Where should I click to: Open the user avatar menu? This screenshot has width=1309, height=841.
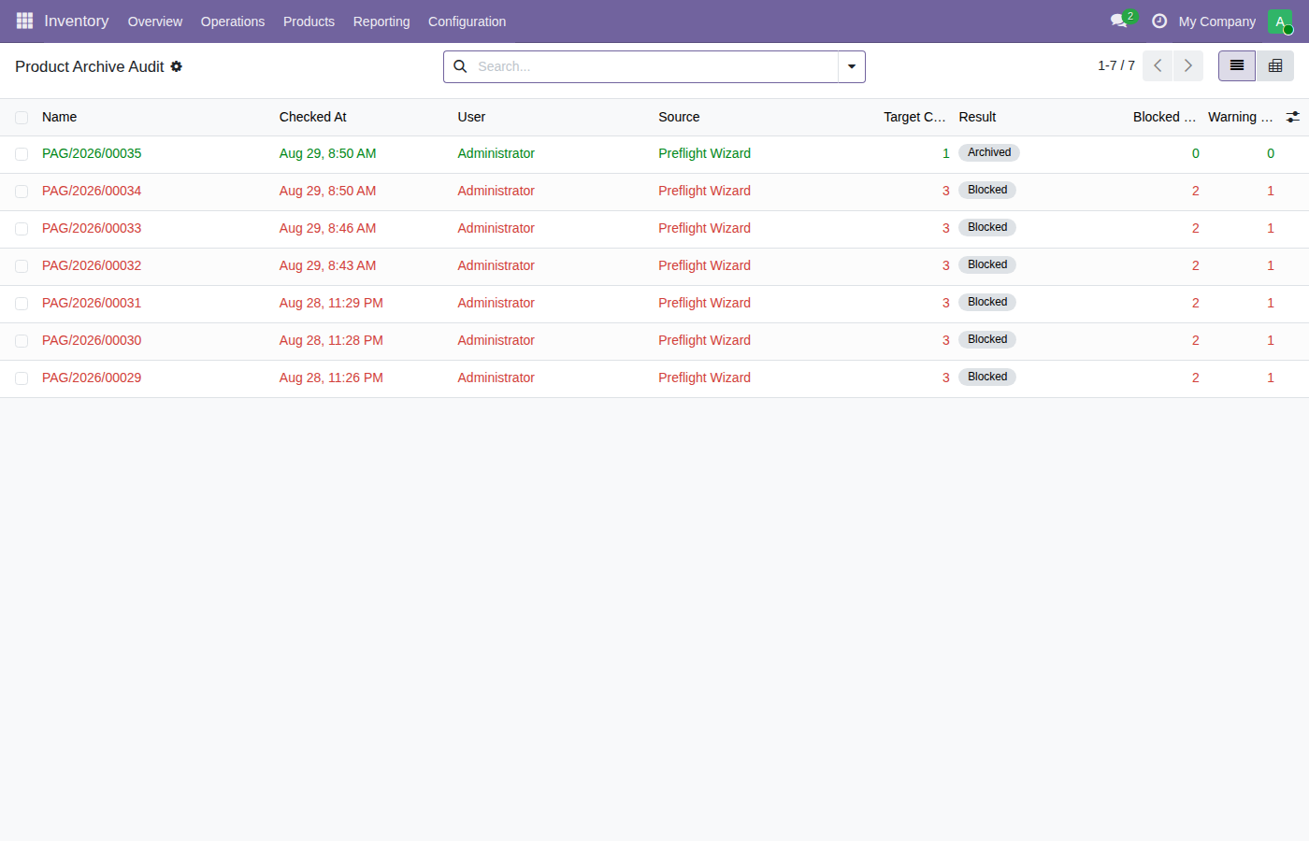(1280, 21)
